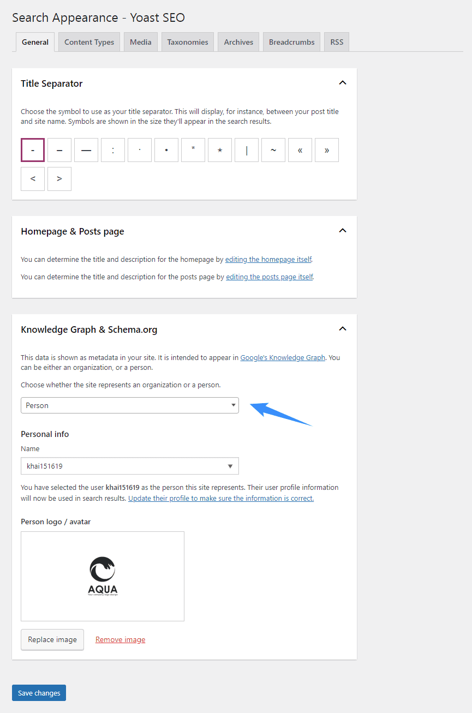This screenshot has height=713, width=472.
Task: Select the vertical pipe title separator
Action: point(247,150)
